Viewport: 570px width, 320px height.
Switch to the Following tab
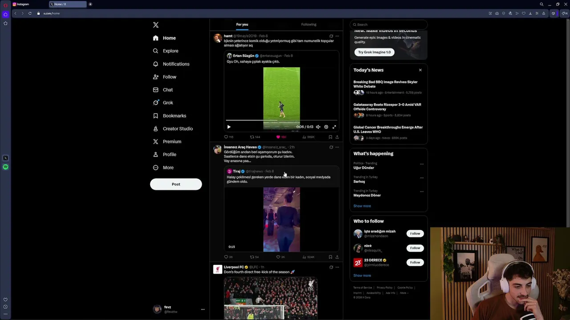tap(309, 24)
